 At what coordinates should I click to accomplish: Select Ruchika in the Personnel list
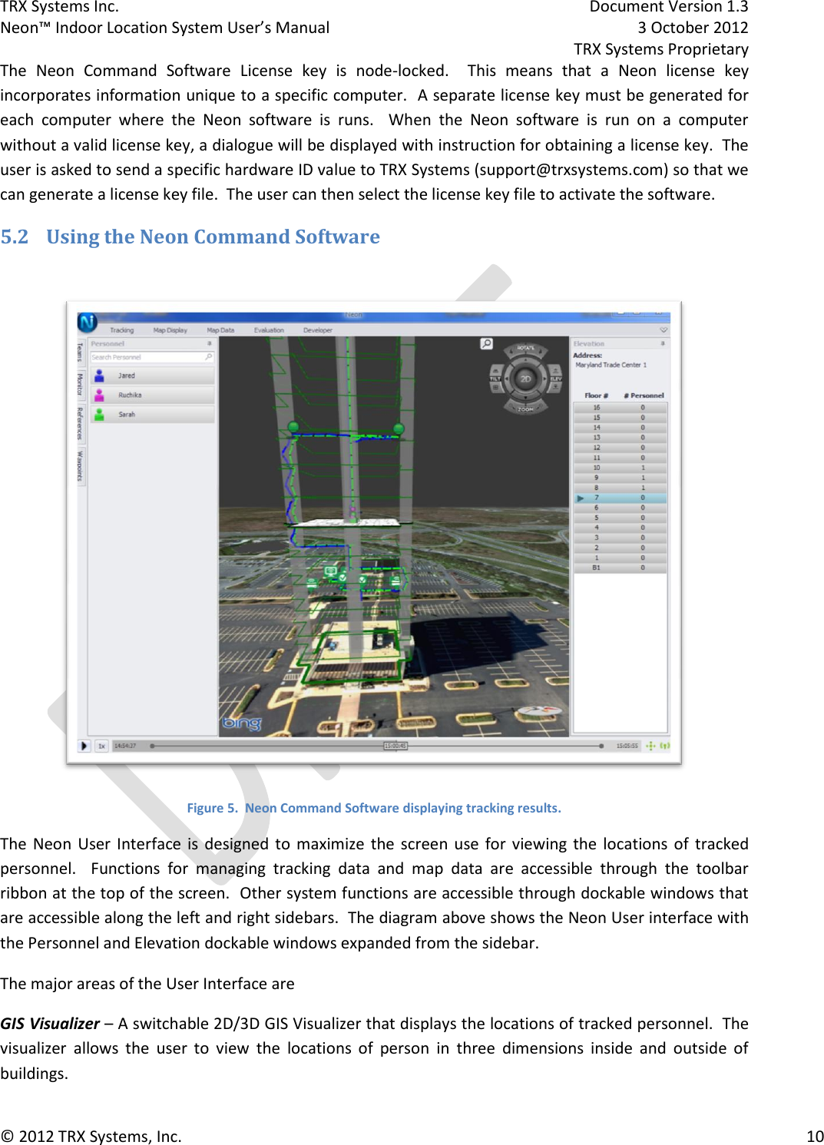[152, 395]
